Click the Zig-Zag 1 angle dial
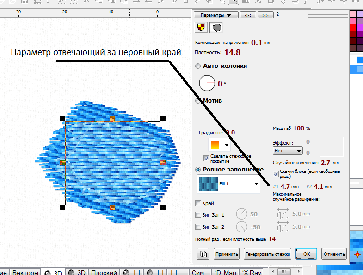Screen dimensions: 363x275 [x=242, y=214]
